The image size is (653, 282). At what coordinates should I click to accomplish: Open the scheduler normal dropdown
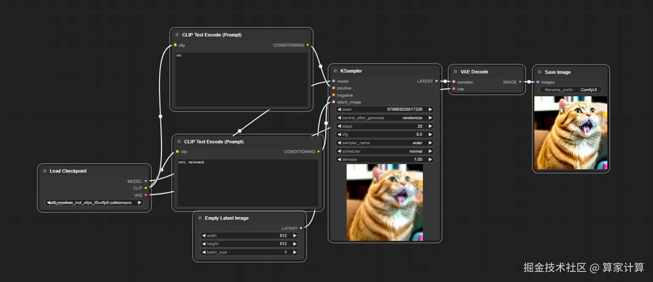[x=385, y=151]
